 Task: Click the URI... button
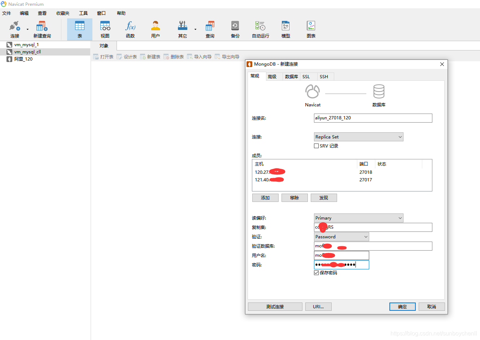pos(318,307)
